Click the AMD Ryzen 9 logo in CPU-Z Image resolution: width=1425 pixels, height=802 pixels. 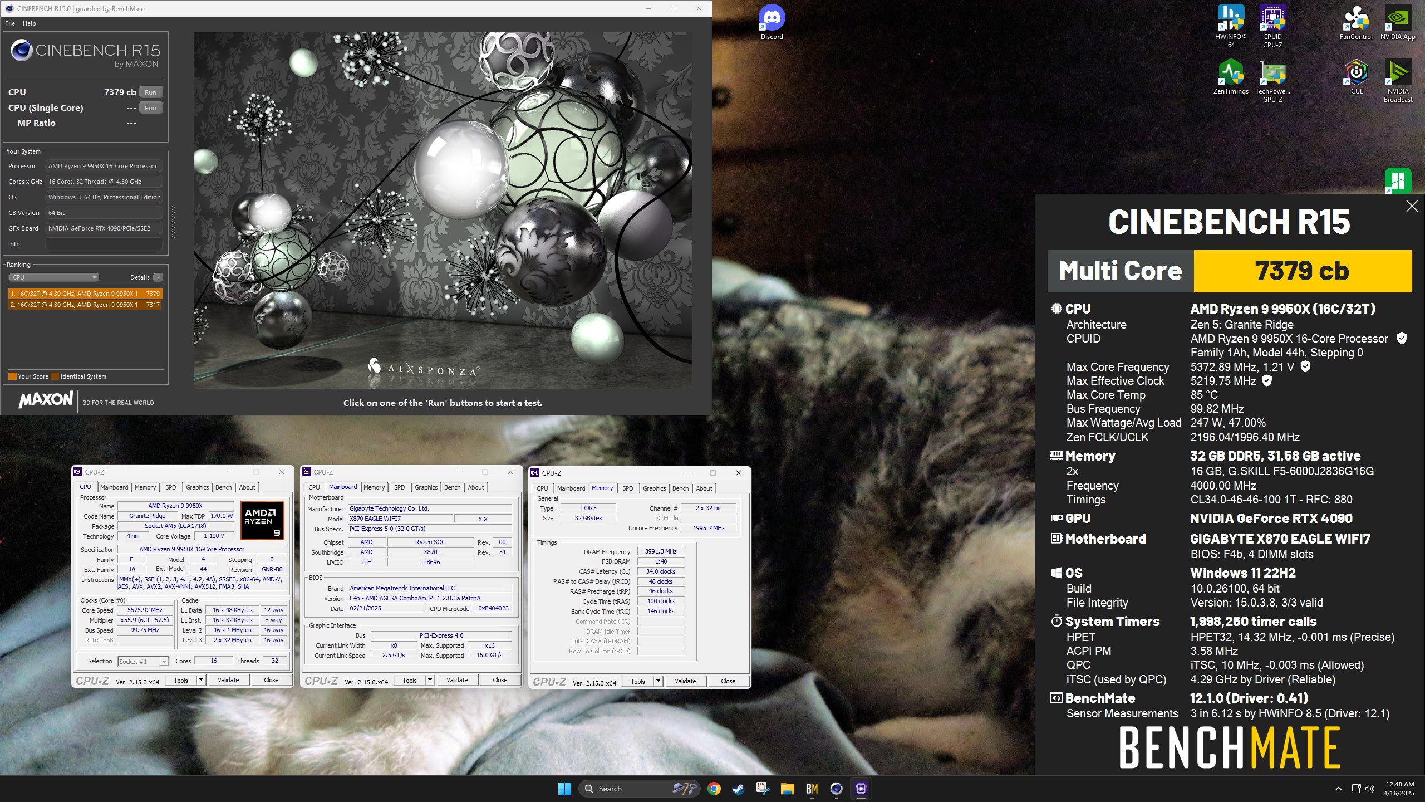(x=263, y=520)
